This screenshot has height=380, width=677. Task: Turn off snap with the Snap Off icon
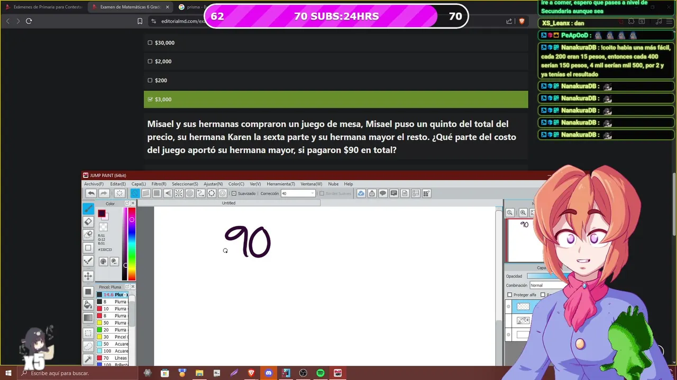click(135, 194)
